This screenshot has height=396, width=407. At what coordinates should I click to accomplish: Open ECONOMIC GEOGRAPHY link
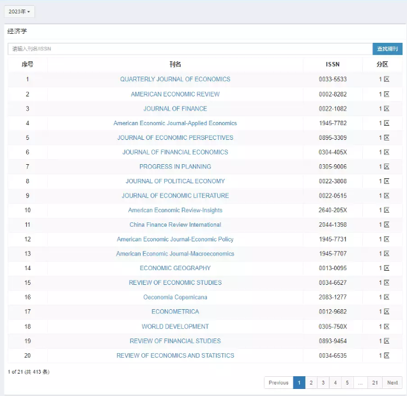point(175,268)
